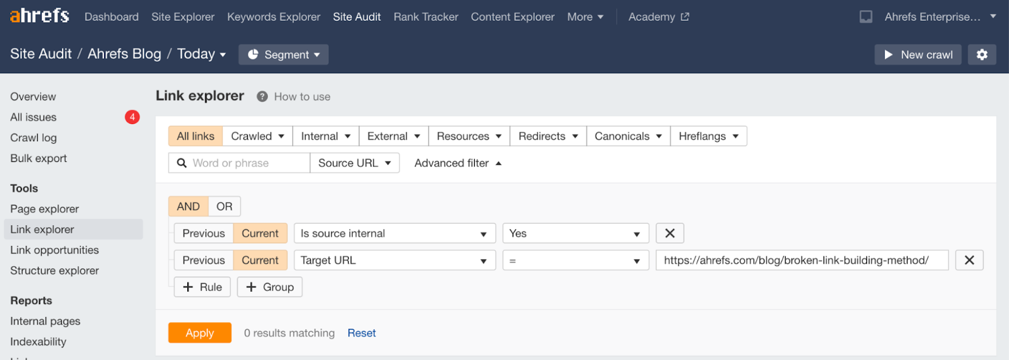The height and width of the screenshot is (360, 1009).
Task: Collapse the Advanced filter panel
Action: pos(458,163)
